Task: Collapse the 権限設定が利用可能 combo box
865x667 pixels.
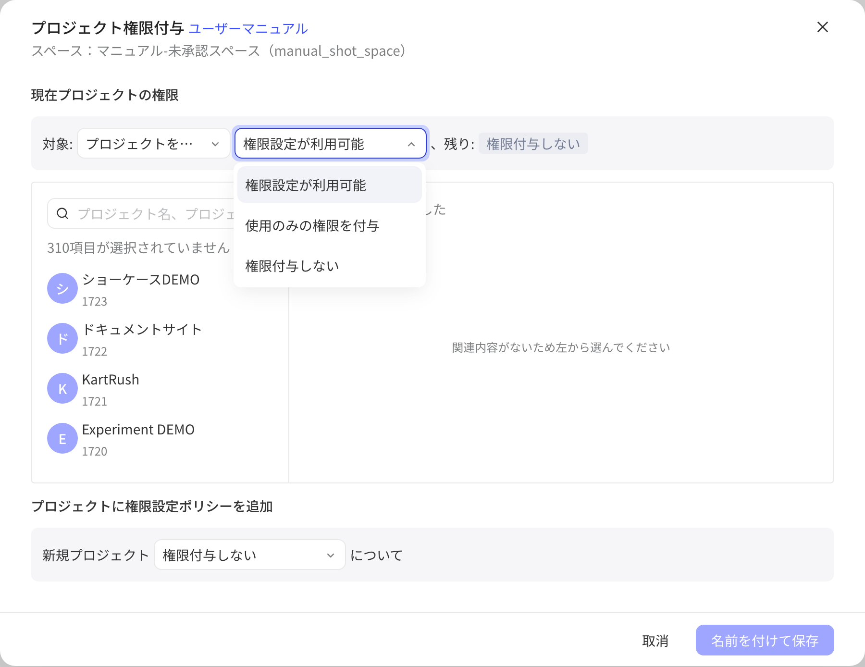Action: pos(331,143)
